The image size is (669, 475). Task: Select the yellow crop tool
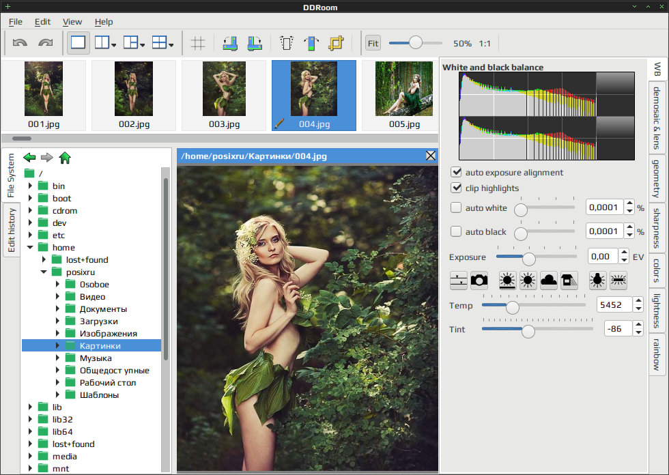[336, 43]
